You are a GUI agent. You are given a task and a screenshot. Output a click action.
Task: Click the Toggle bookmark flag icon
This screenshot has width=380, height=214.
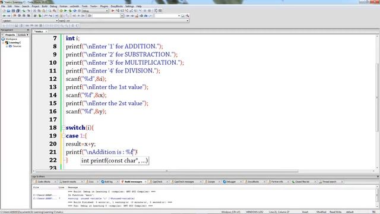tap(14, 16)
